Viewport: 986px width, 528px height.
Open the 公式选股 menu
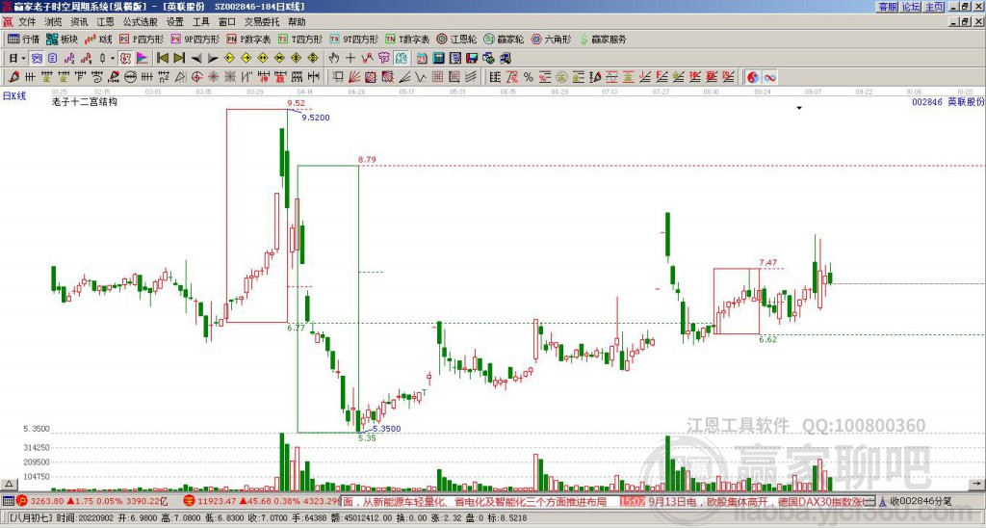(141, 22)
